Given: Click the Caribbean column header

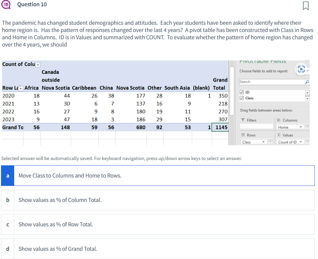Looking at the screenshot, I should (x=84, y=88).
